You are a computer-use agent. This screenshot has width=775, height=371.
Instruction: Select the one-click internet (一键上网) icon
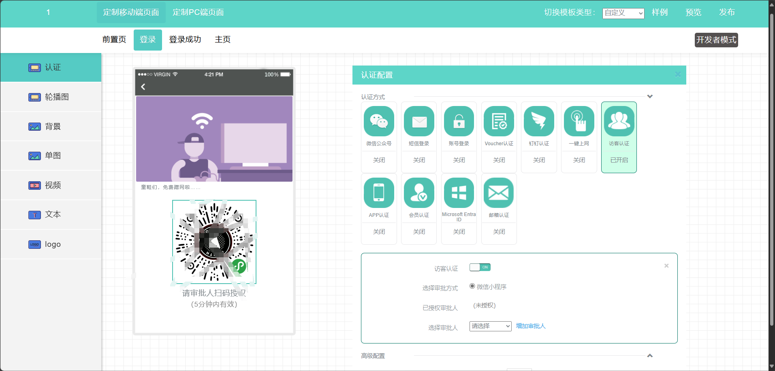579,121
